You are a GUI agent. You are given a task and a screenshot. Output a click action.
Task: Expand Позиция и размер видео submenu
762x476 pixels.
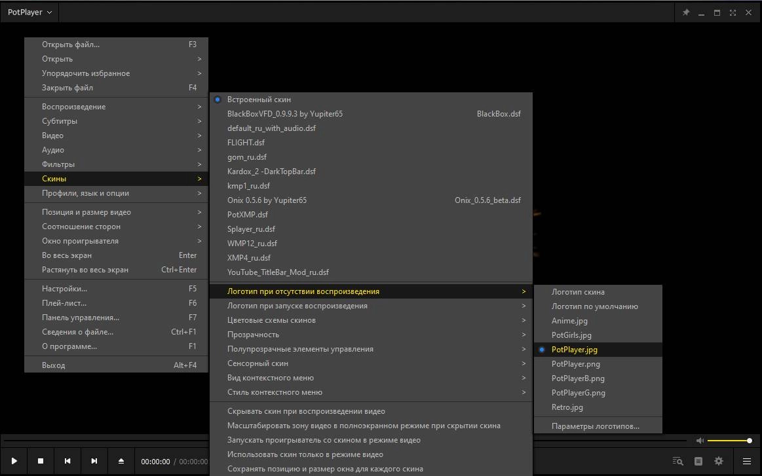116,211
